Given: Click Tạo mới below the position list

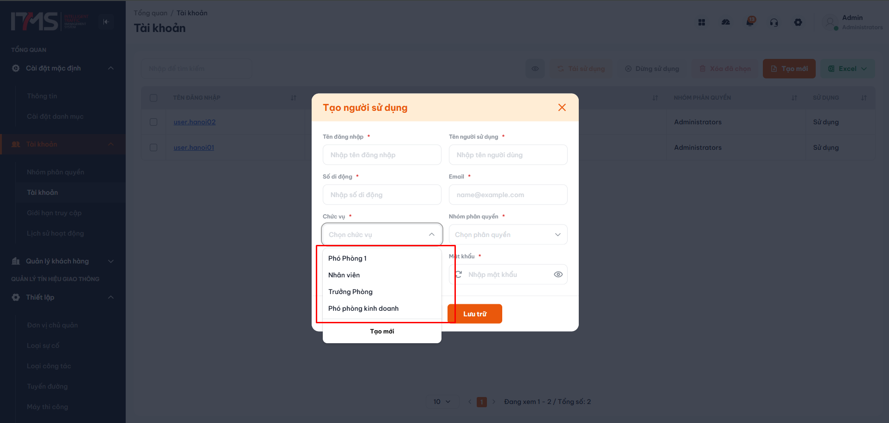Looking at the screenshot, I should point(382,331).
